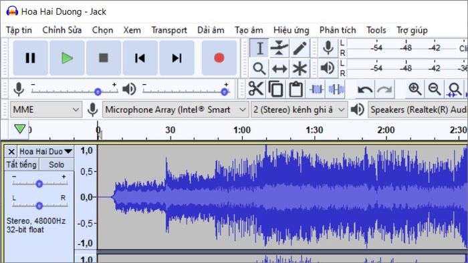This screenshot has height=263, width=468.
Task: Click the Trim audio icon
Action: 316,89
